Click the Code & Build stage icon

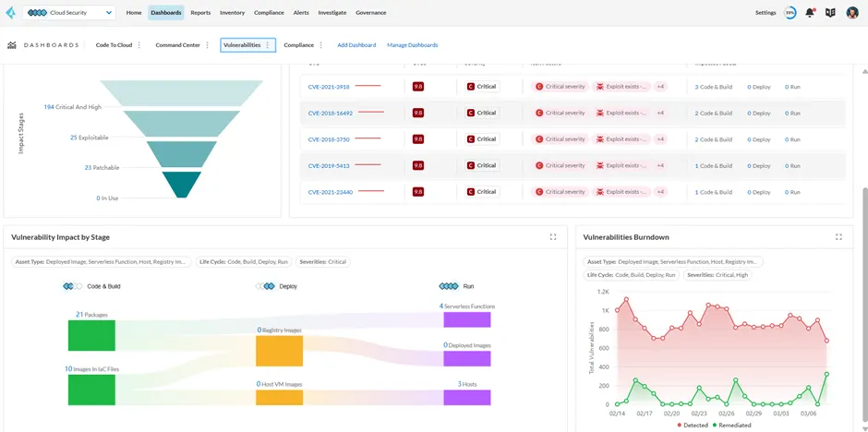(x=72, y=286)
